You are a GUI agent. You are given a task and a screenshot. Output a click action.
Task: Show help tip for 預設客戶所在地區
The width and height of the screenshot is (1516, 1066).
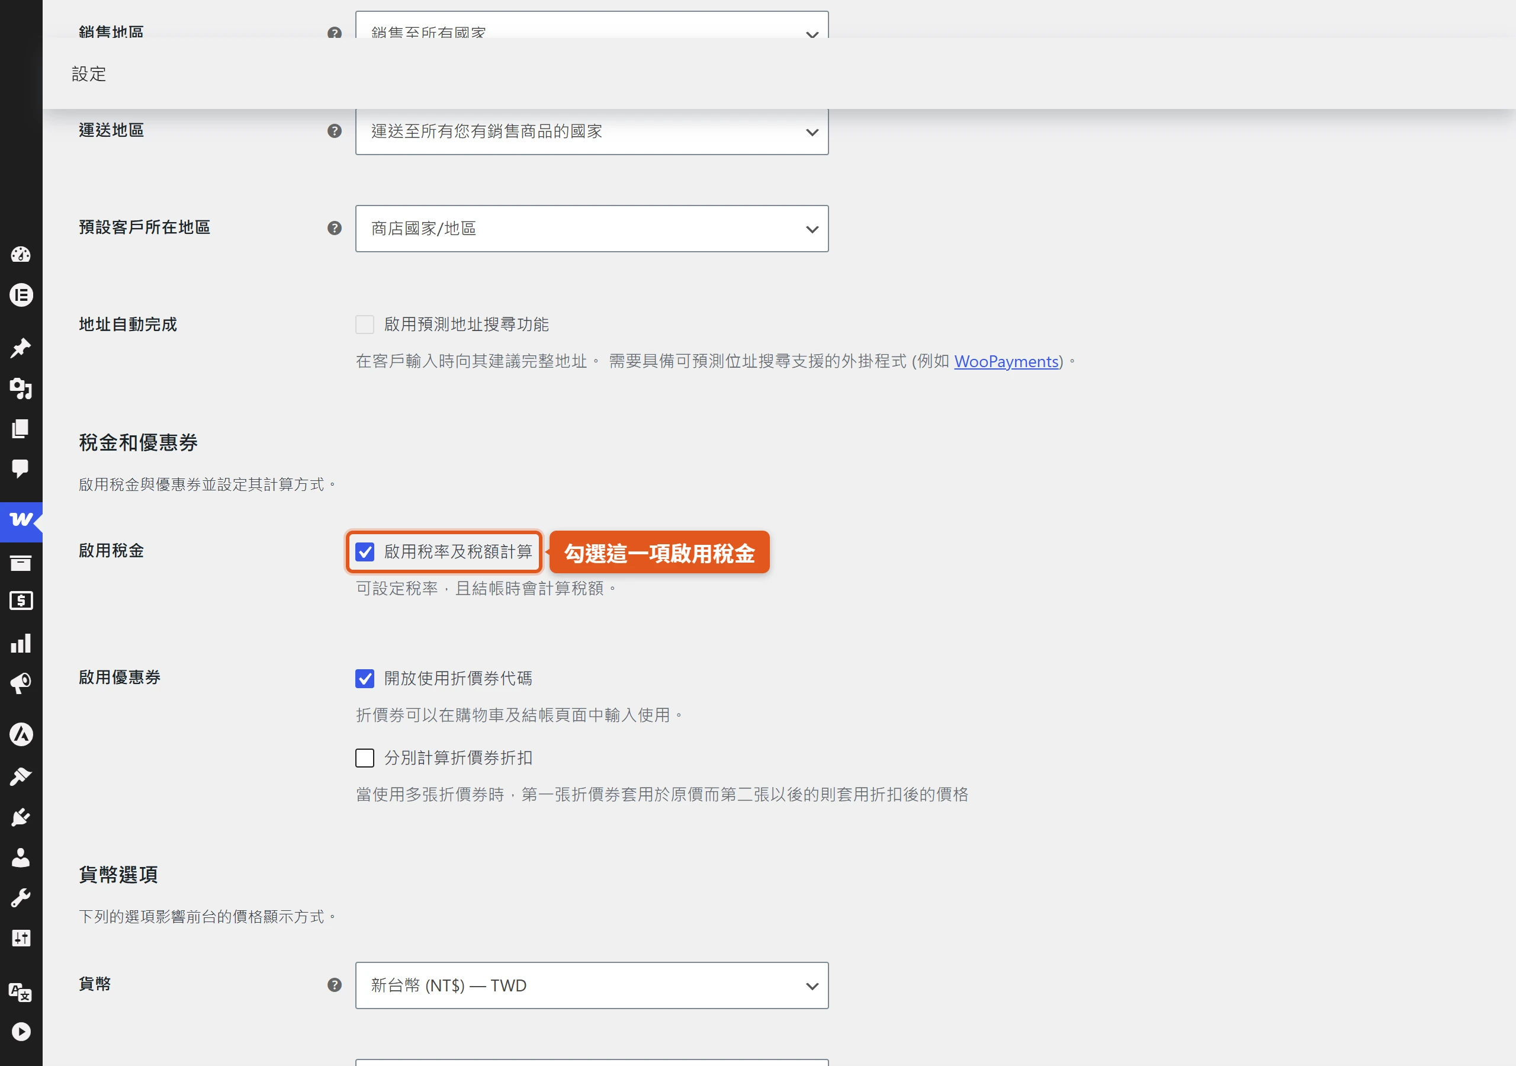pos(335,228)
